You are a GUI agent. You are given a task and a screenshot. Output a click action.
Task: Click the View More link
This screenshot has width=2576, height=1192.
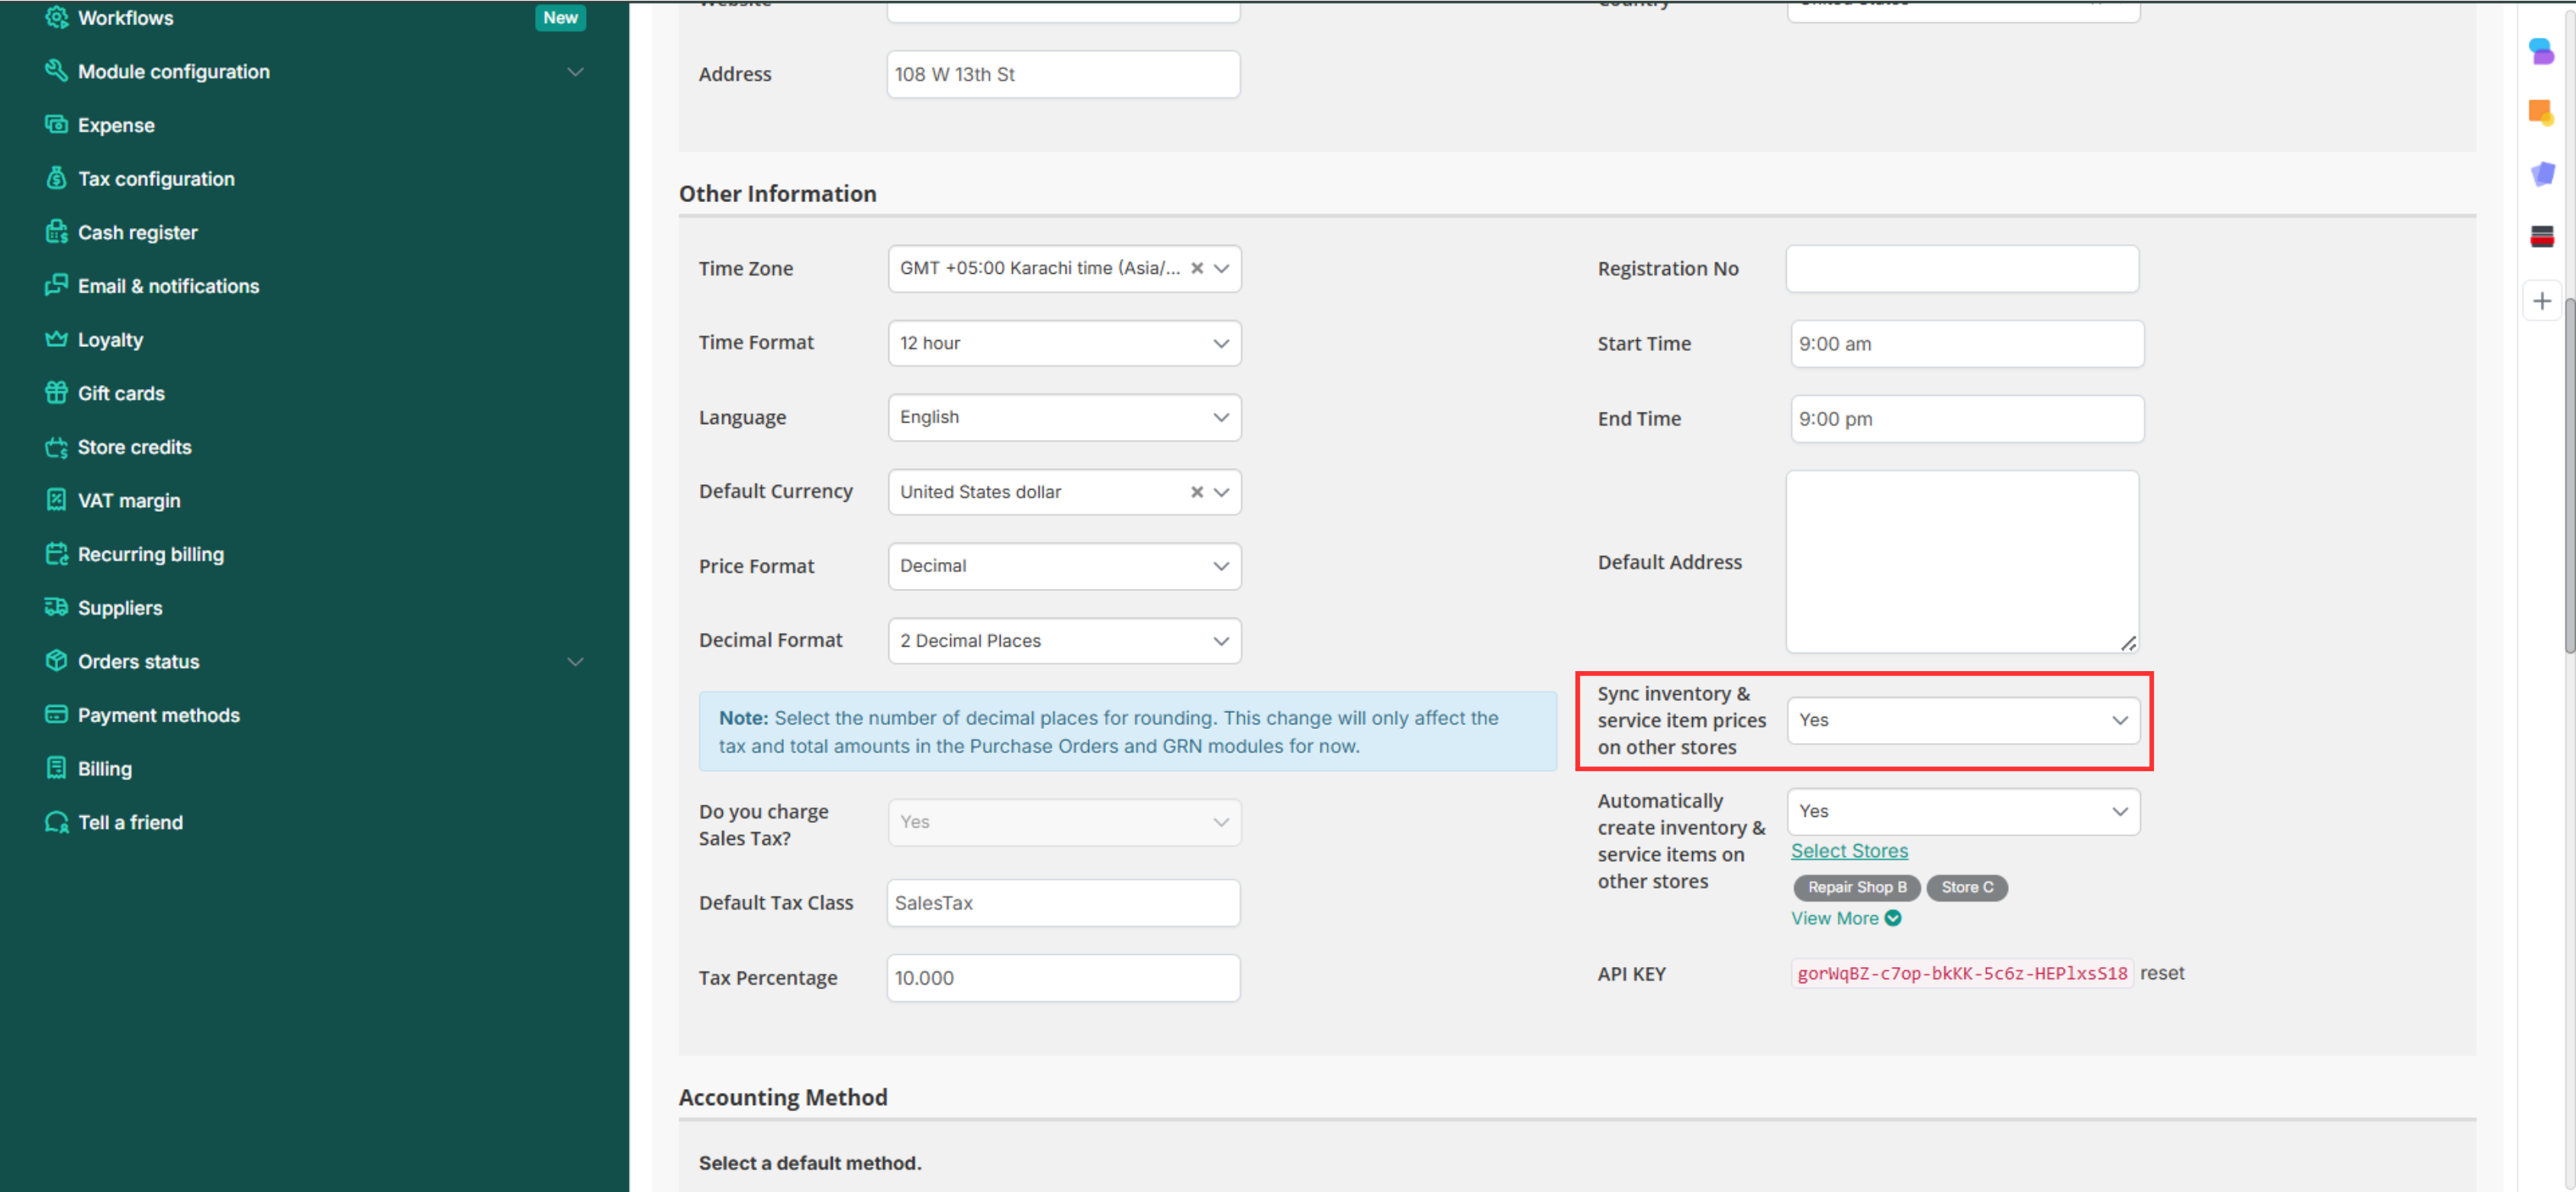click(1834, 918)
